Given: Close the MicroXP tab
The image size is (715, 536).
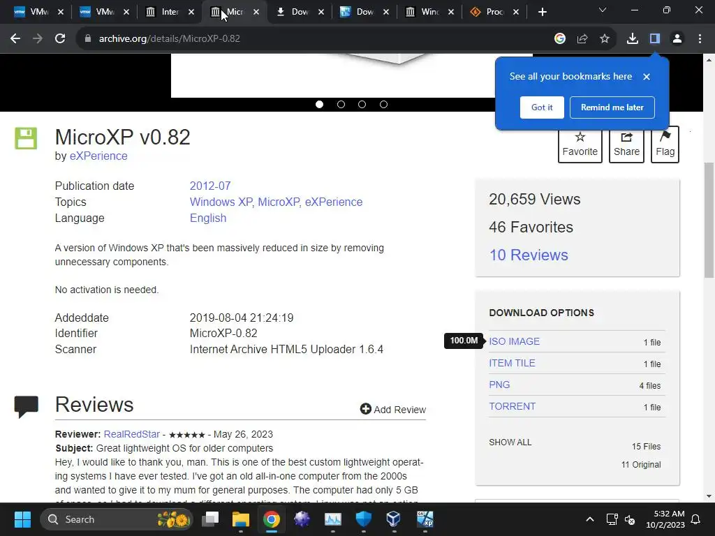Looking at the screenshot, I should 256,13.
